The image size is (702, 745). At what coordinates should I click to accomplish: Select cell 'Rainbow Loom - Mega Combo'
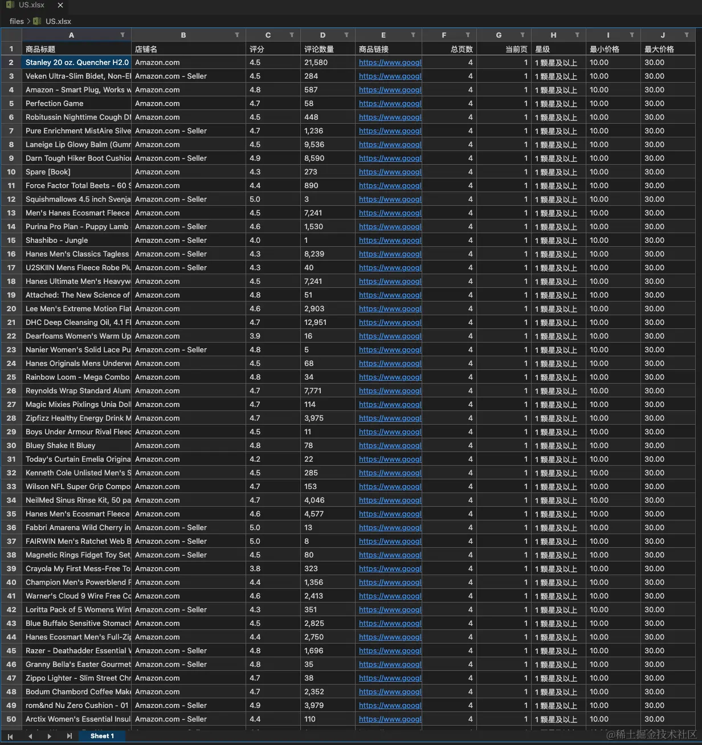(77, 377)
